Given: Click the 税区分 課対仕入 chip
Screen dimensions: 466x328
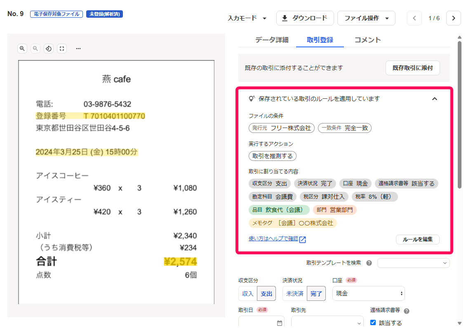Looking at the screenshot, I should pyautogui.click(x=324, y=197).
